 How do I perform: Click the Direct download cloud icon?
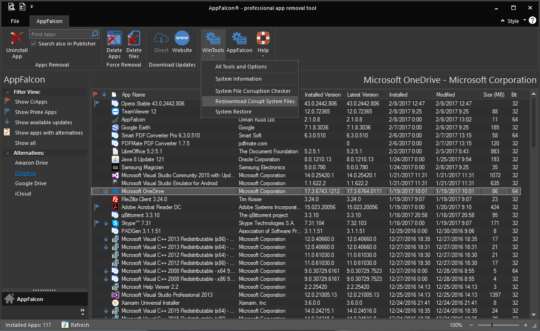[x=161, y=38]
